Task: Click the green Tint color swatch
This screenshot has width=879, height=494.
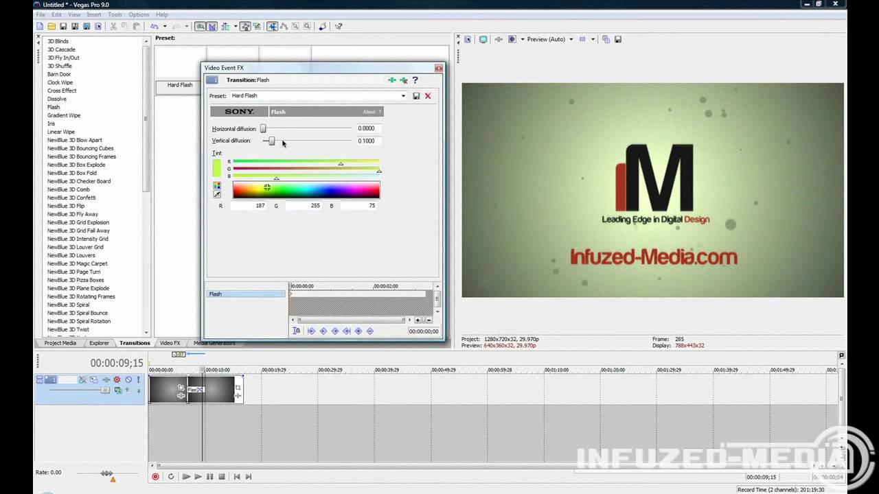Action: point(217,167)
